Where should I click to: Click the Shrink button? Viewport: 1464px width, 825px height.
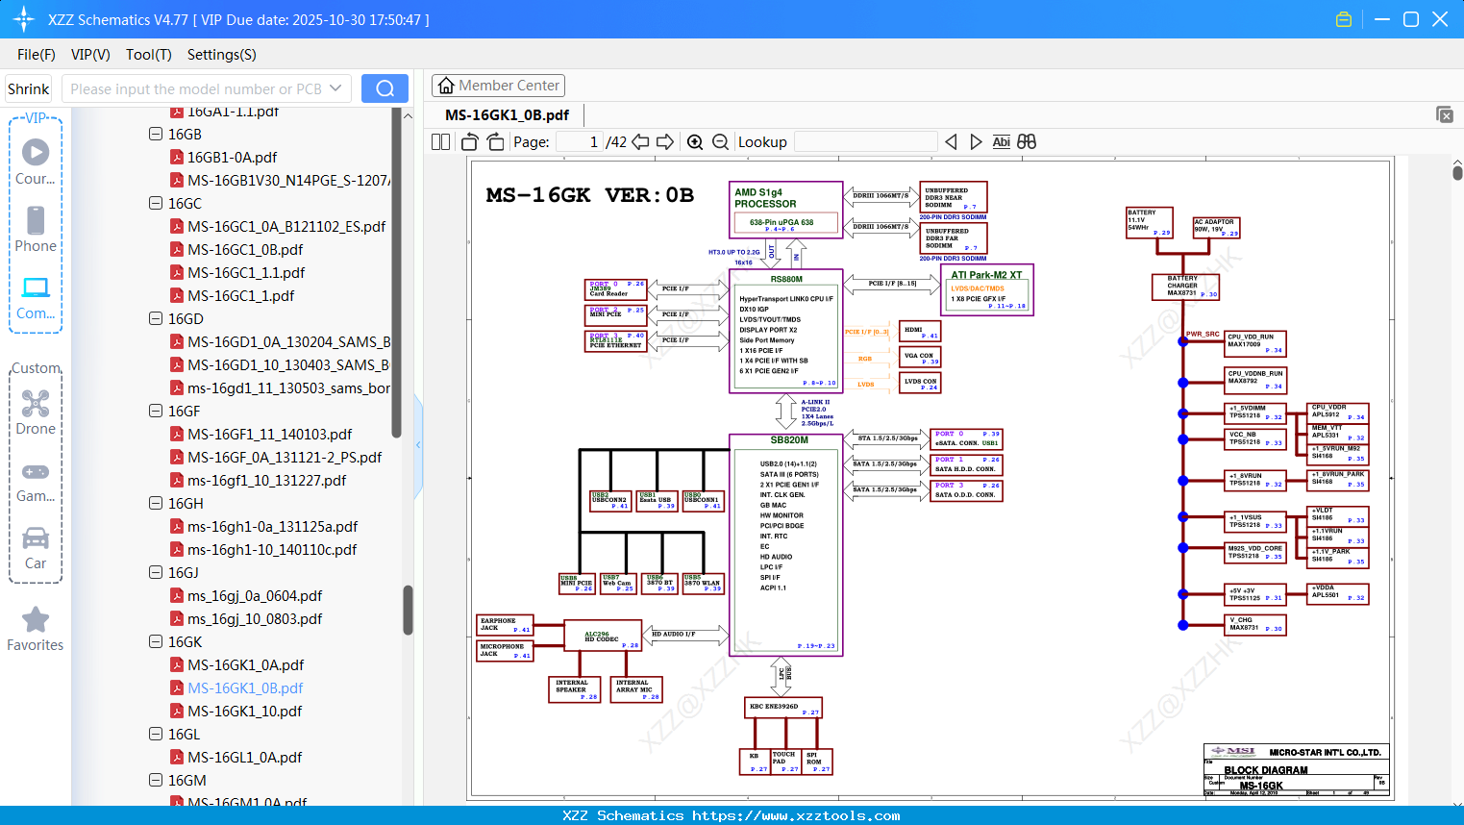28,88
